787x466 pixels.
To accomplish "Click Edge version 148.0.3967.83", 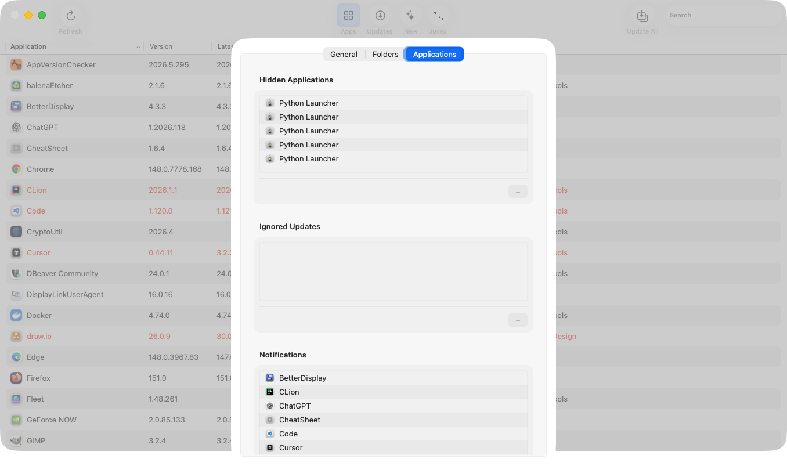I will coord(174,357).
